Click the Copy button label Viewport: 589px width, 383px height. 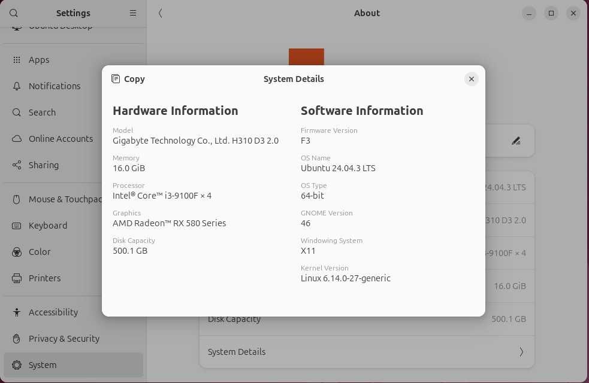(x=134, y=79)
